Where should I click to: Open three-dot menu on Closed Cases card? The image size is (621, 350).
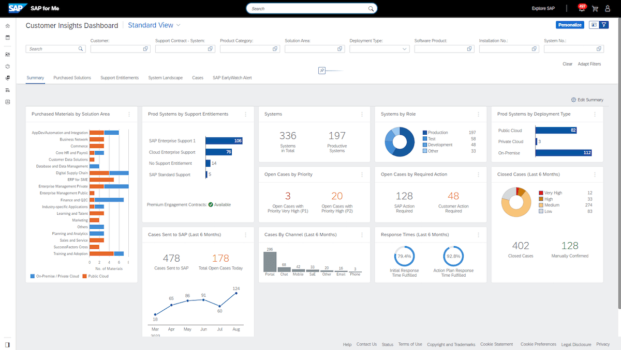(595, 174)
